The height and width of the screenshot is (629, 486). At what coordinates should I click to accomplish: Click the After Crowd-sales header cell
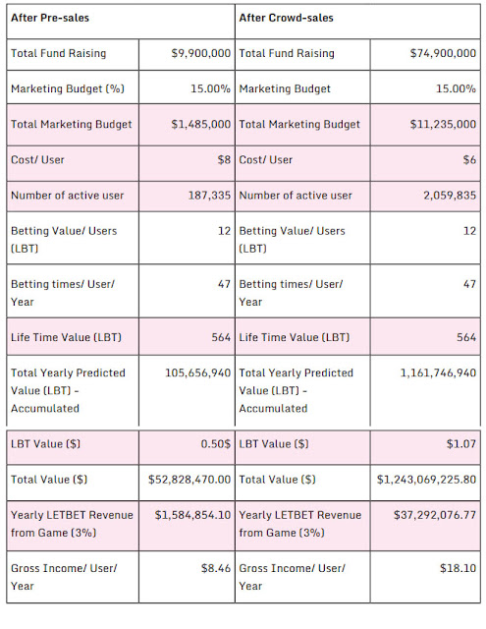(357, 22)
